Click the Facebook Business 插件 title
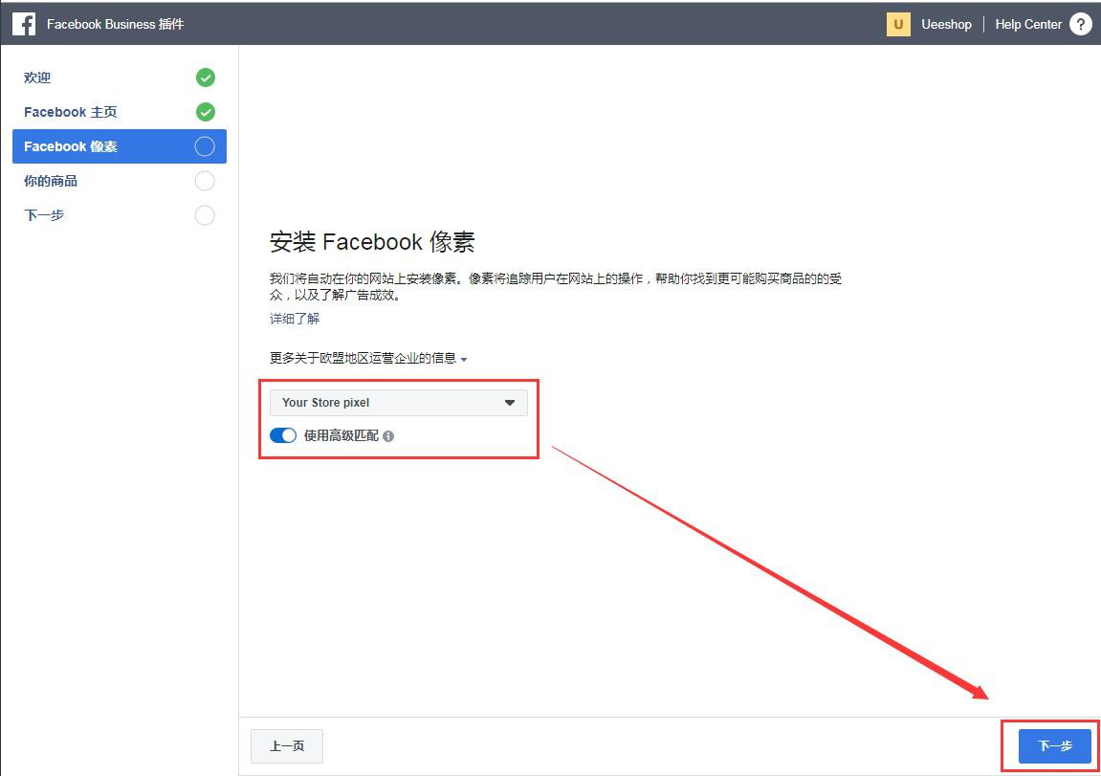This screenshot has width=1101, height=776. [x=115, y=24]
